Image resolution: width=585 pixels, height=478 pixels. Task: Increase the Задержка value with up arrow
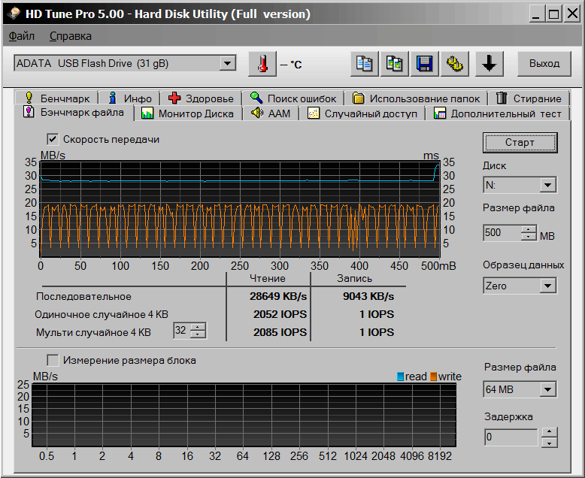[x=549, y=432]
